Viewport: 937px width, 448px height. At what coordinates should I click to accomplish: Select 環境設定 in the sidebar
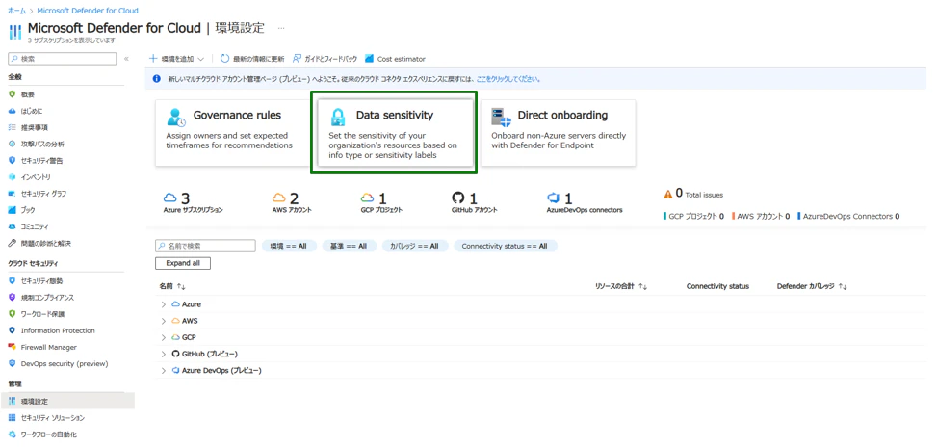point(67,401)
